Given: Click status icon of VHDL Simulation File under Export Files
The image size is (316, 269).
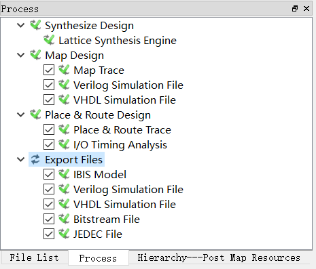Looking at the screenshot, I should coord(64,204).
